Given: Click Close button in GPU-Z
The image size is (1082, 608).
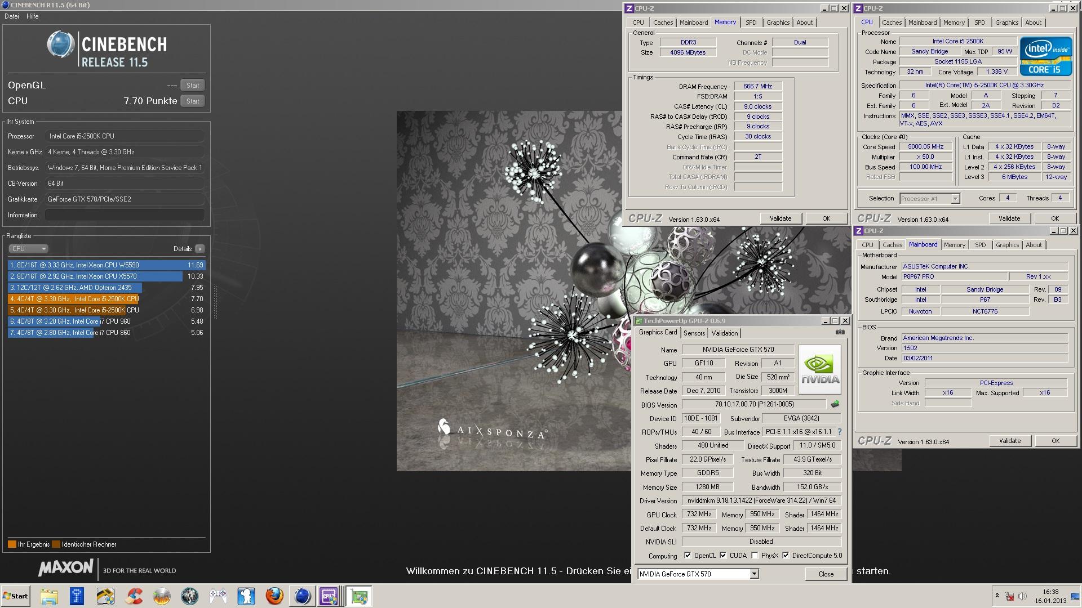Looking at the screenshot, I should pos(826,574).
